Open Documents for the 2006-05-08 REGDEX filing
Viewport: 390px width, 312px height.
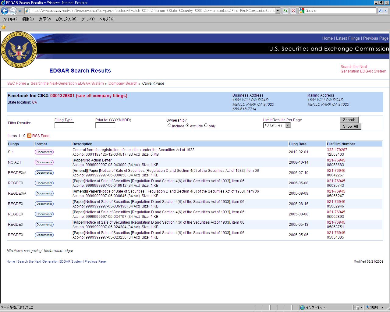(44, 183)
